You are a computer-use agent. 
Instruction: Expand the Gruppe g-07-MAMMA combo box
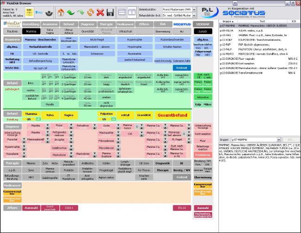278,139
